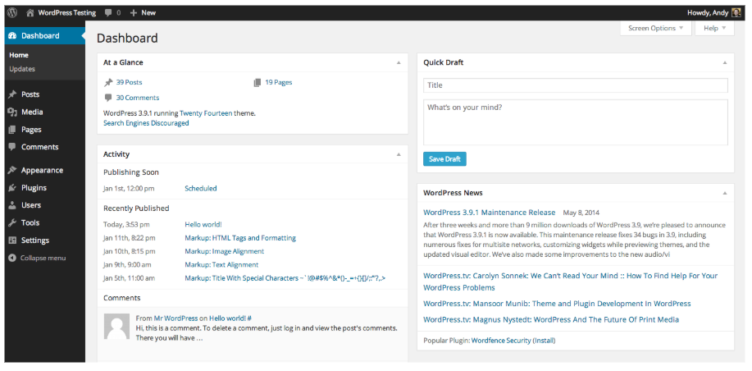The width and height of the screenshot is (752, 371).
Task: Click the plus icon next to New
Action: (134, 13)
